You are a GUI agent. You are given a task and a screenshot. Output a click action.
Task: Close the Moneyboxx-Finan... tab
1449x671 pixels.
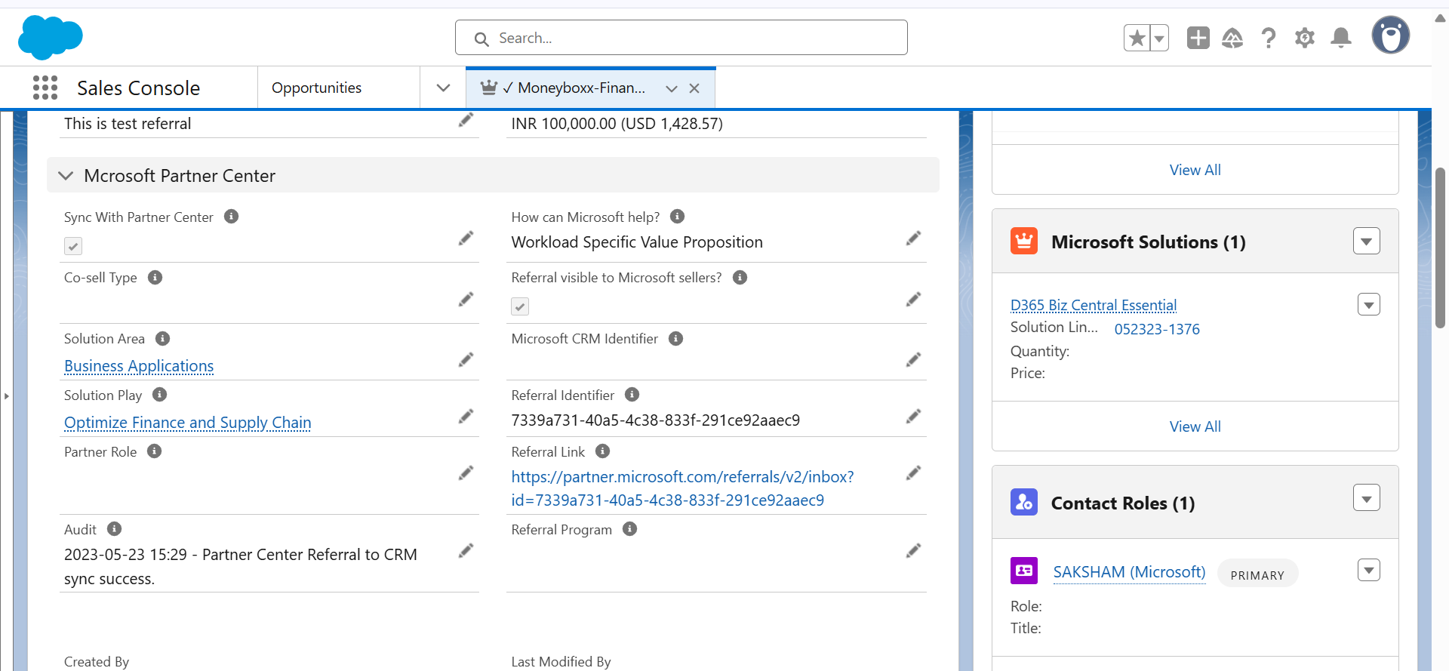(x=694, y=88)
